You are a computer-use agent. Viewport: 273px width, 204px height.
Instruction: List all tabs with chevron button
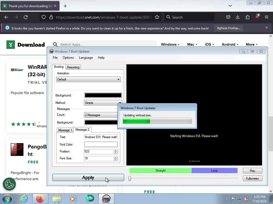(230, 6)
